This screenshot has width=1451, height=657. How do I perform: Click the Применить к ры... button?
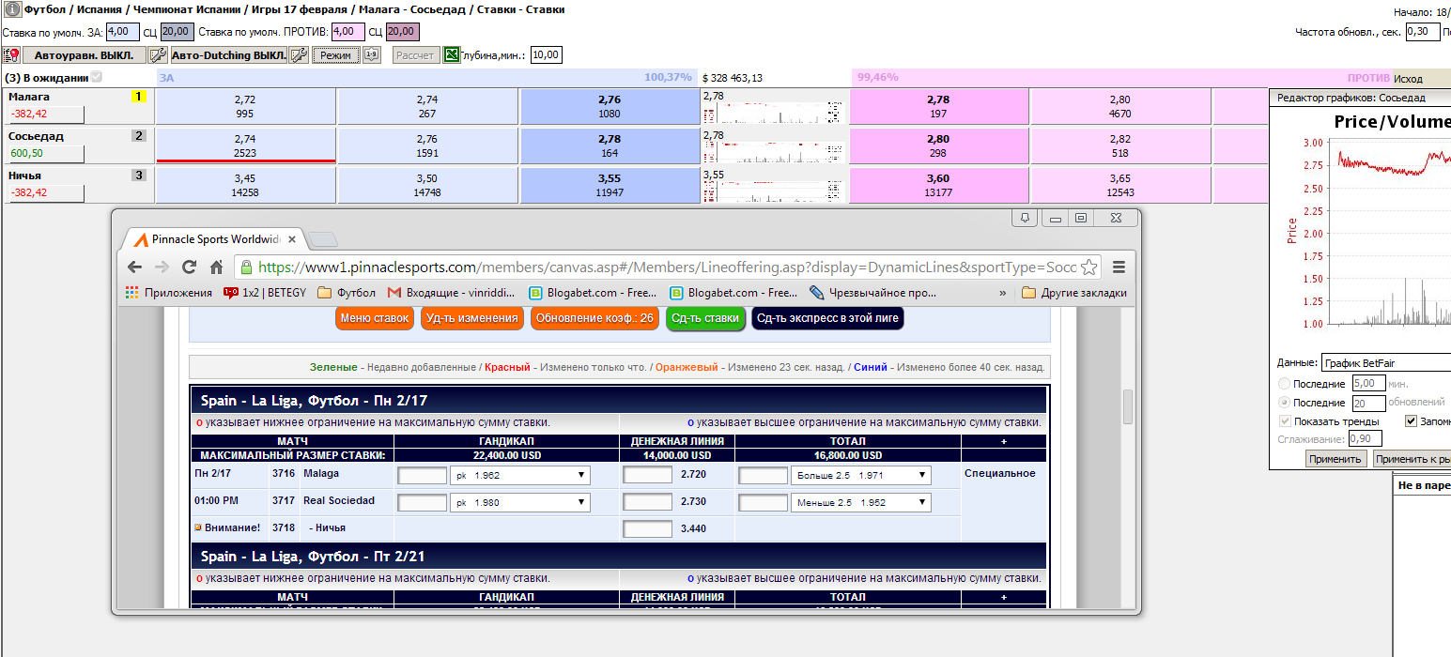tap(1412, 459)
